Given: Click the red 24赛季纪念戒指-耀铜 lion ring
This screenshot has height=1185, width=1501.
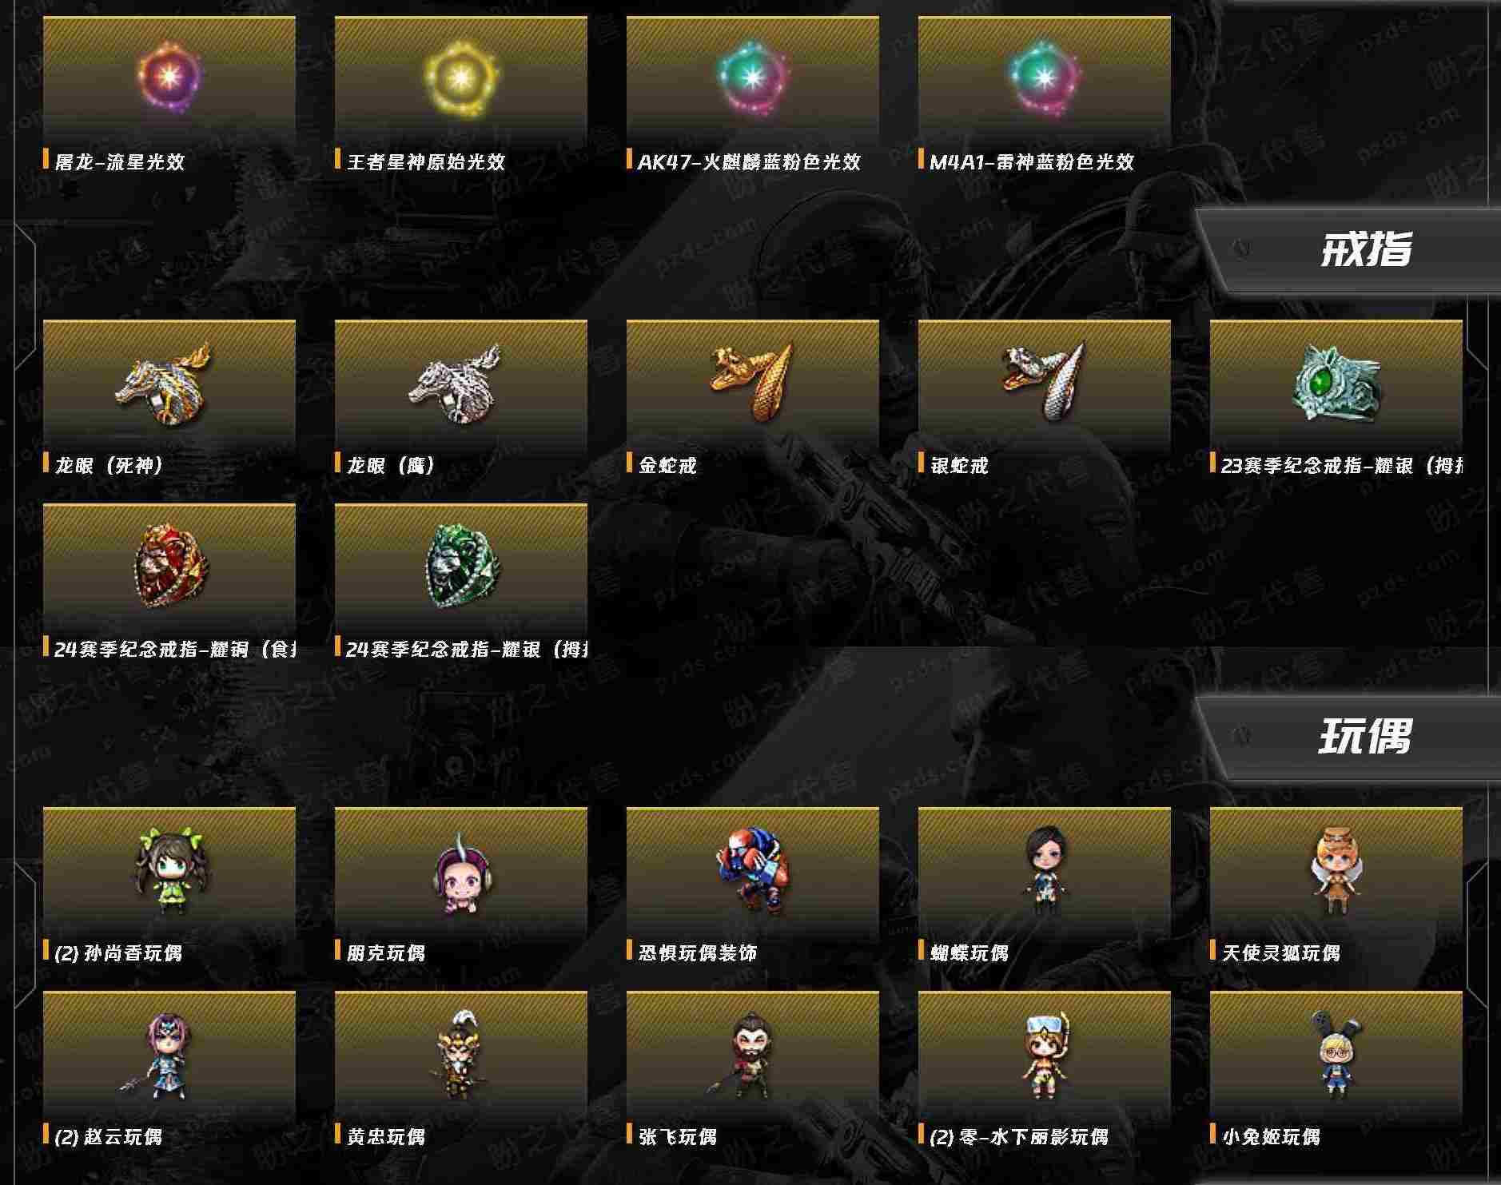Looking at the screenshot, I should point(169,566).
